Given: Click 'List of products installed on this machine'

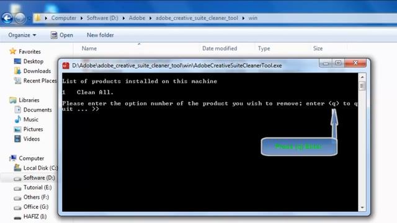Looking at the screenshot, I should click(140, 81).
